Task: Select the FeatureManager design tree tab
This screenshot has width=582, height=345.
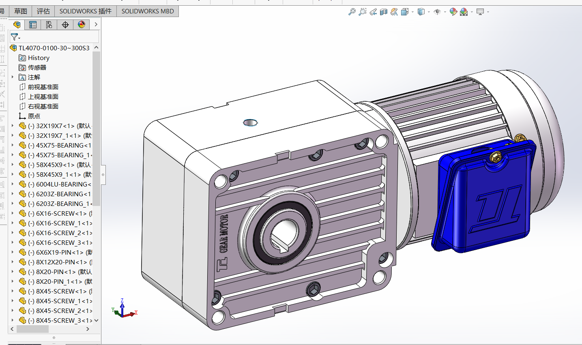Action: (x=17, y=25)
